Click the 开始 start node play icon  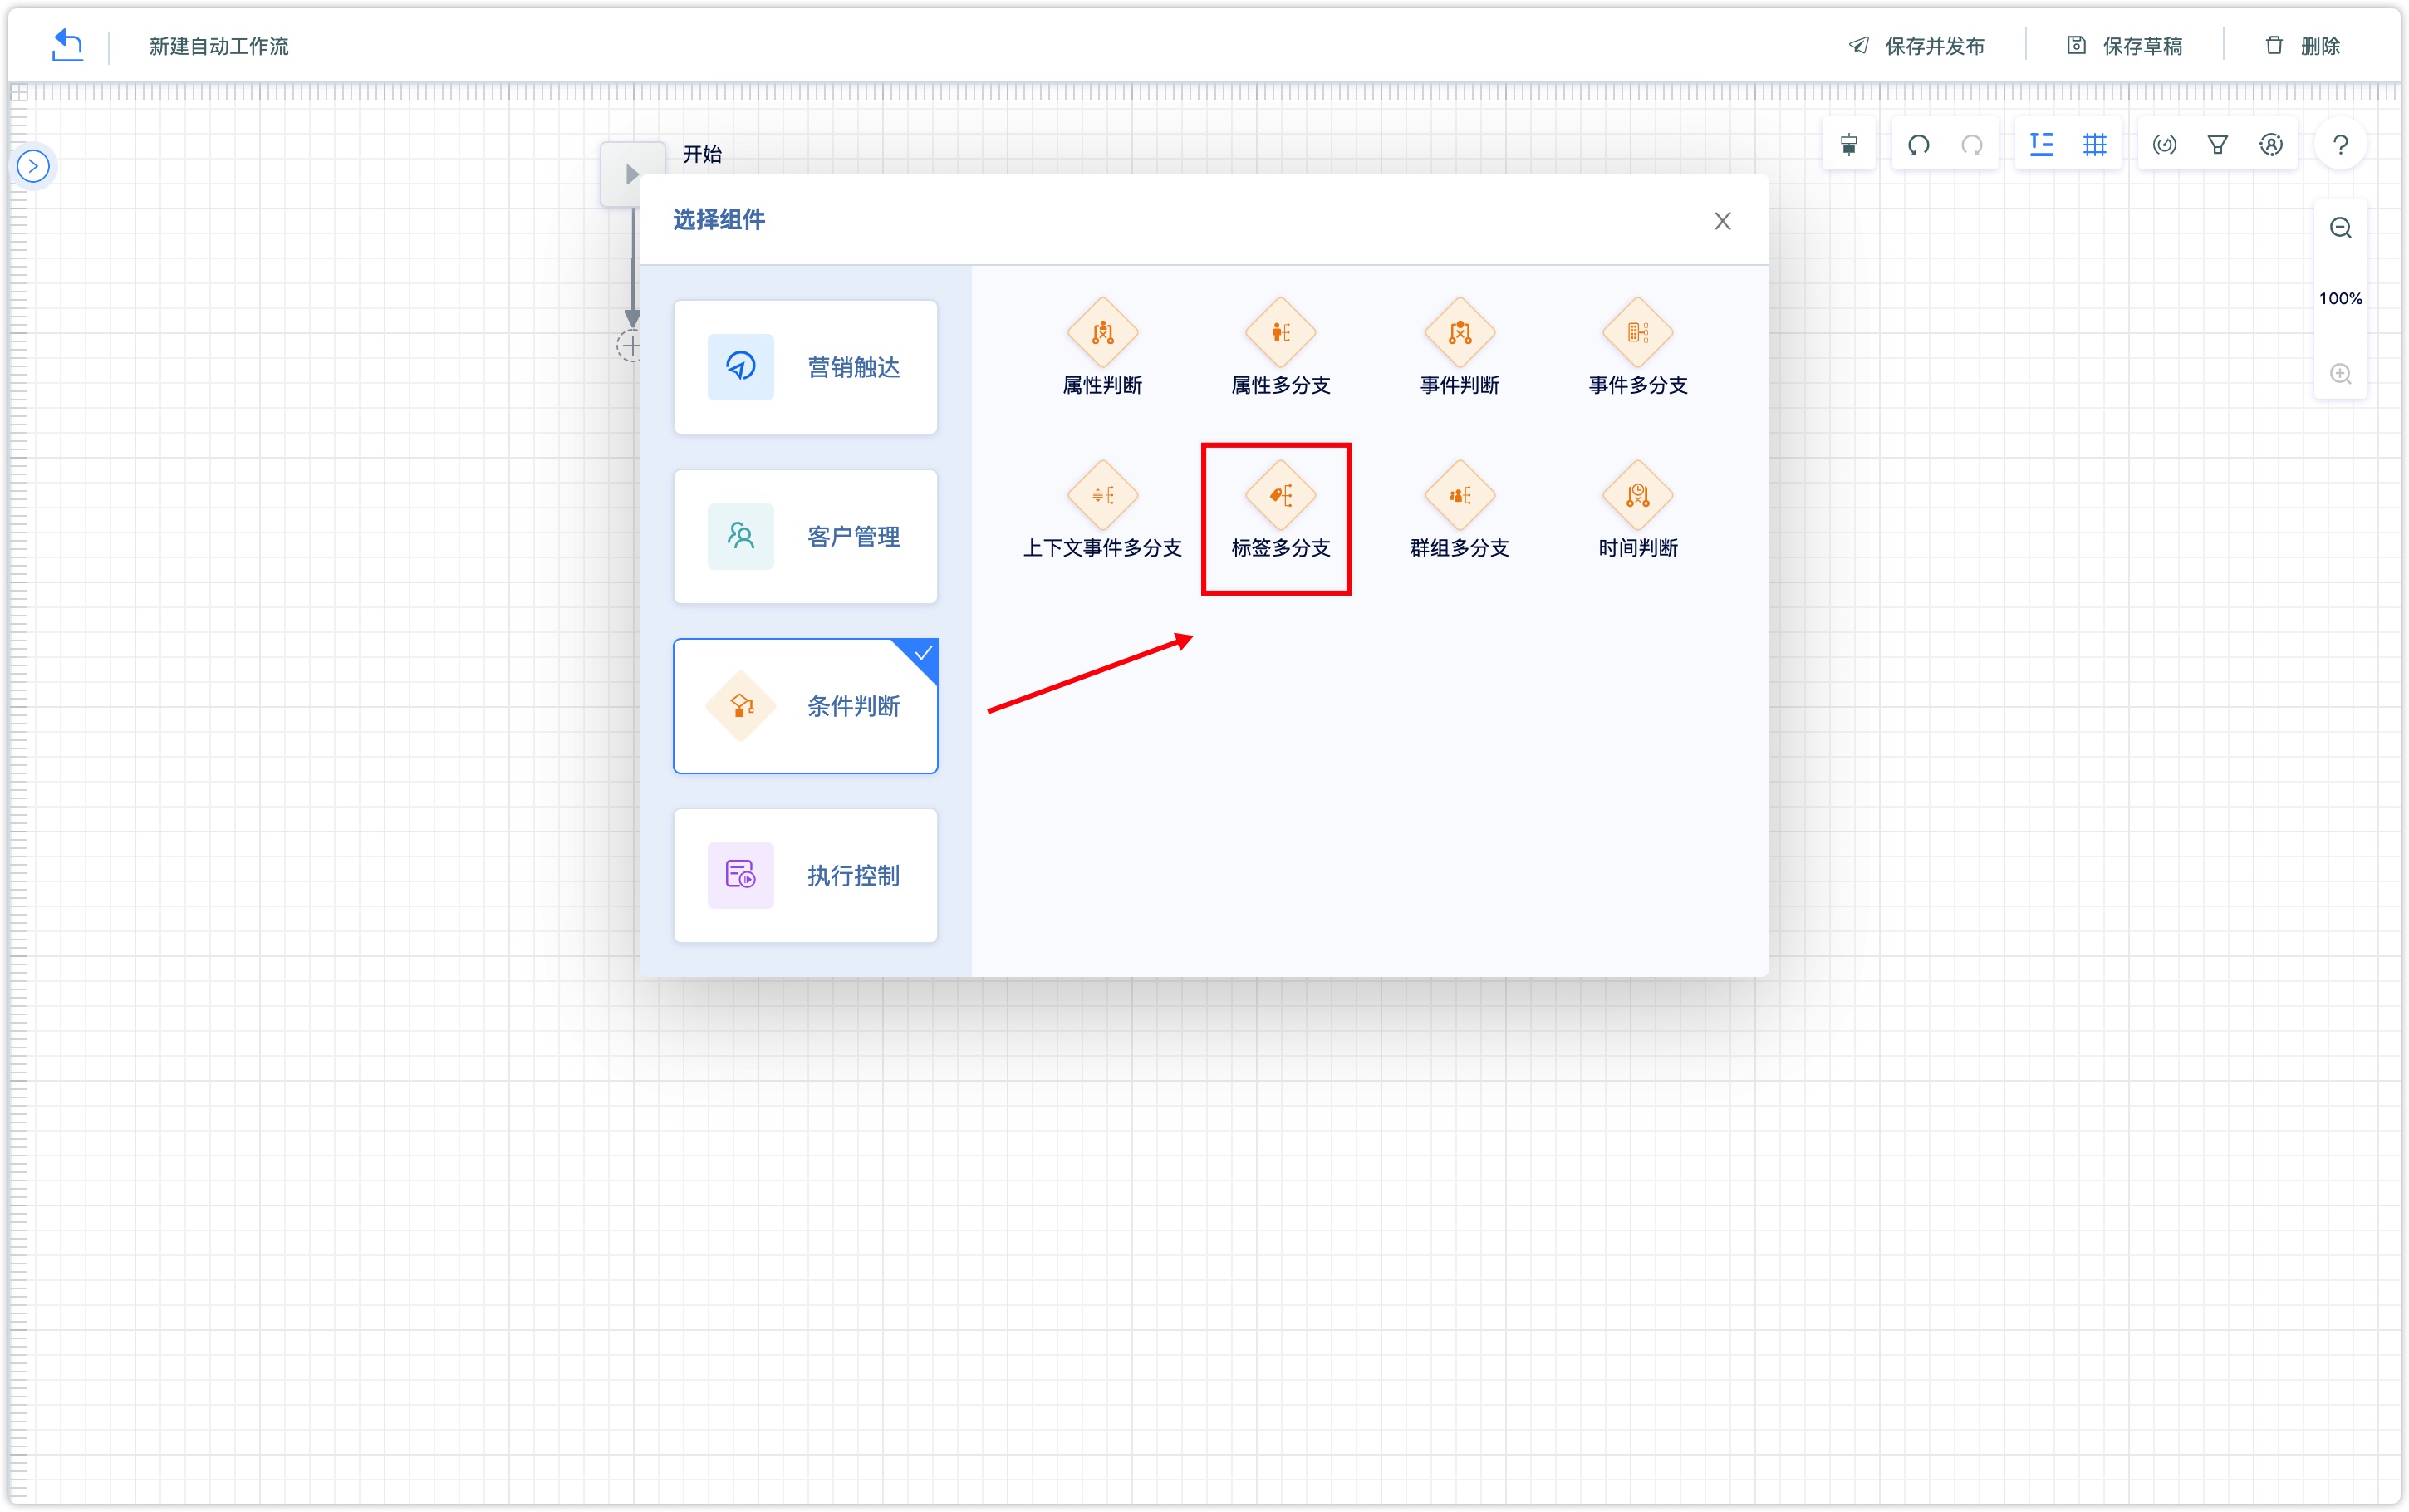(630, 175)
